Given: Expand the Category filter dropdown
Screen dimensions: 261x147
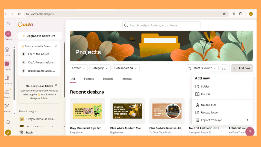Looking at the screenshot, I should (x=100, y=68).
